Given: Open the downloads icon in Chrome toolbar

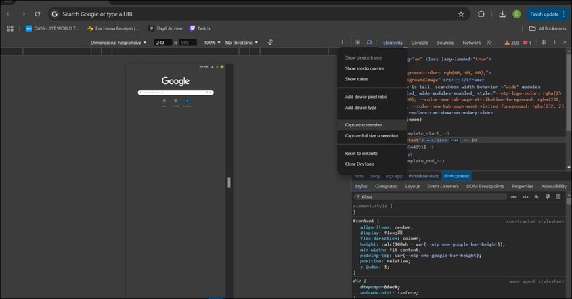Looking at the screenshot, I should tap(502, 14).
